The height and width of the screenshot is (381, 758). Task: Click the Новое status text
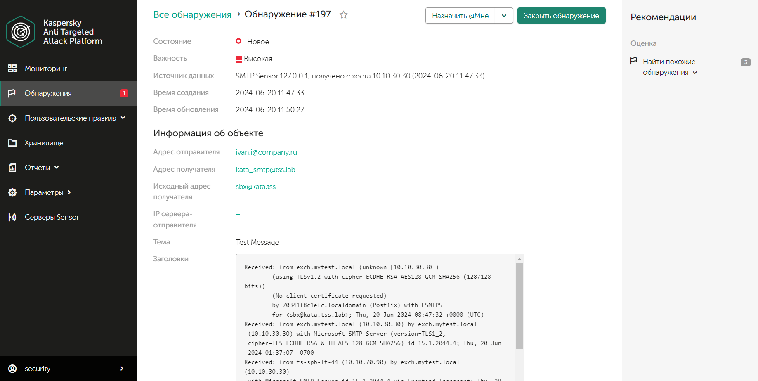[x=258, y=42]
